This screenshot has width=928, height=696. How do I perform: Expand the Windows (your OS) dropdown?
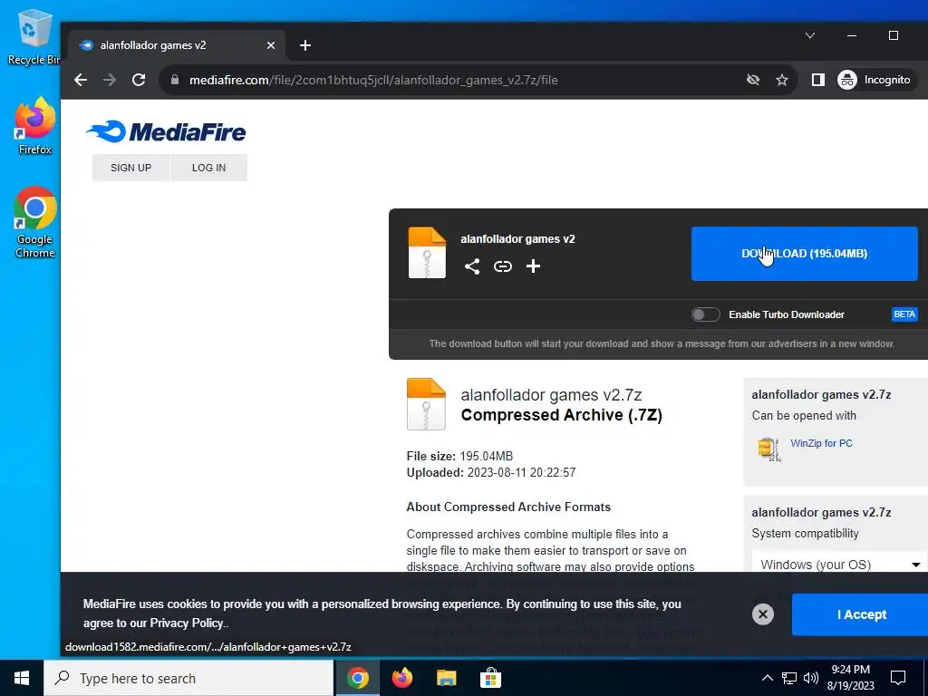(840, 564)
